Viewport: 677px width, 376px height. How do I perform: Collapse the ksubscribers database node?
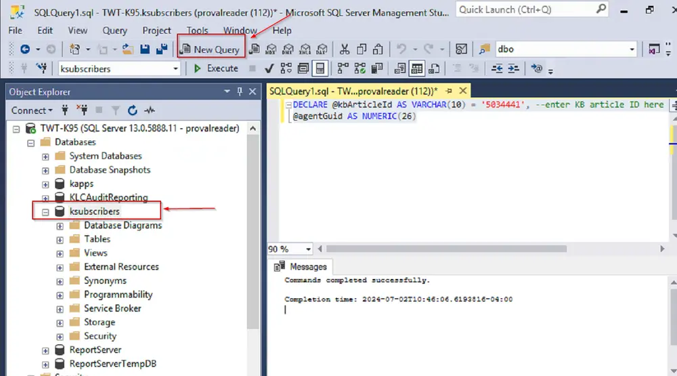click(x=45, y=212)
